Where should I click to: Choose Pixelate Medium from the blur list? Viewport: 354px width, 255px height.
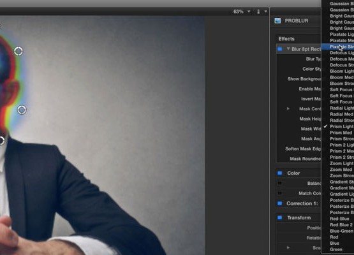tap(342, 40)
